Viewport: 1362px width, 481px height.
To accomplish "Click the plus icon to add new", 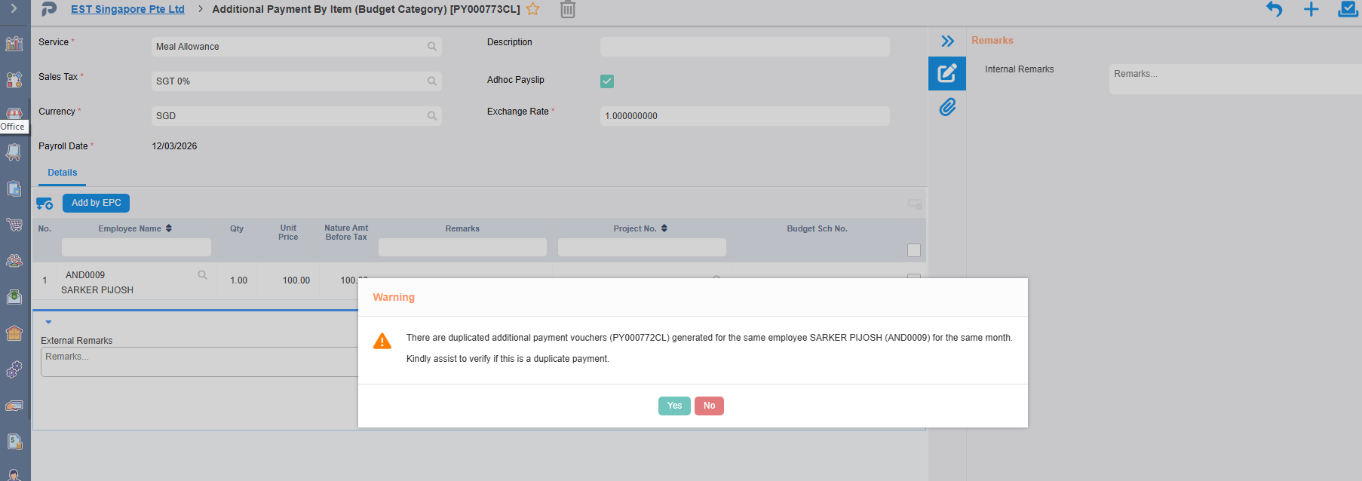I will [x=1311, y=9].
